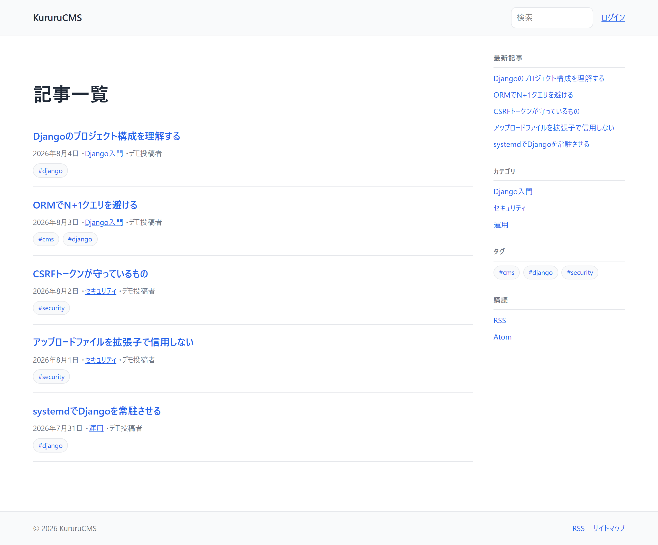Click the 最新記事 sidebar heading
Image resolution: width=658 pixels, height=545 pixels.
508,58
